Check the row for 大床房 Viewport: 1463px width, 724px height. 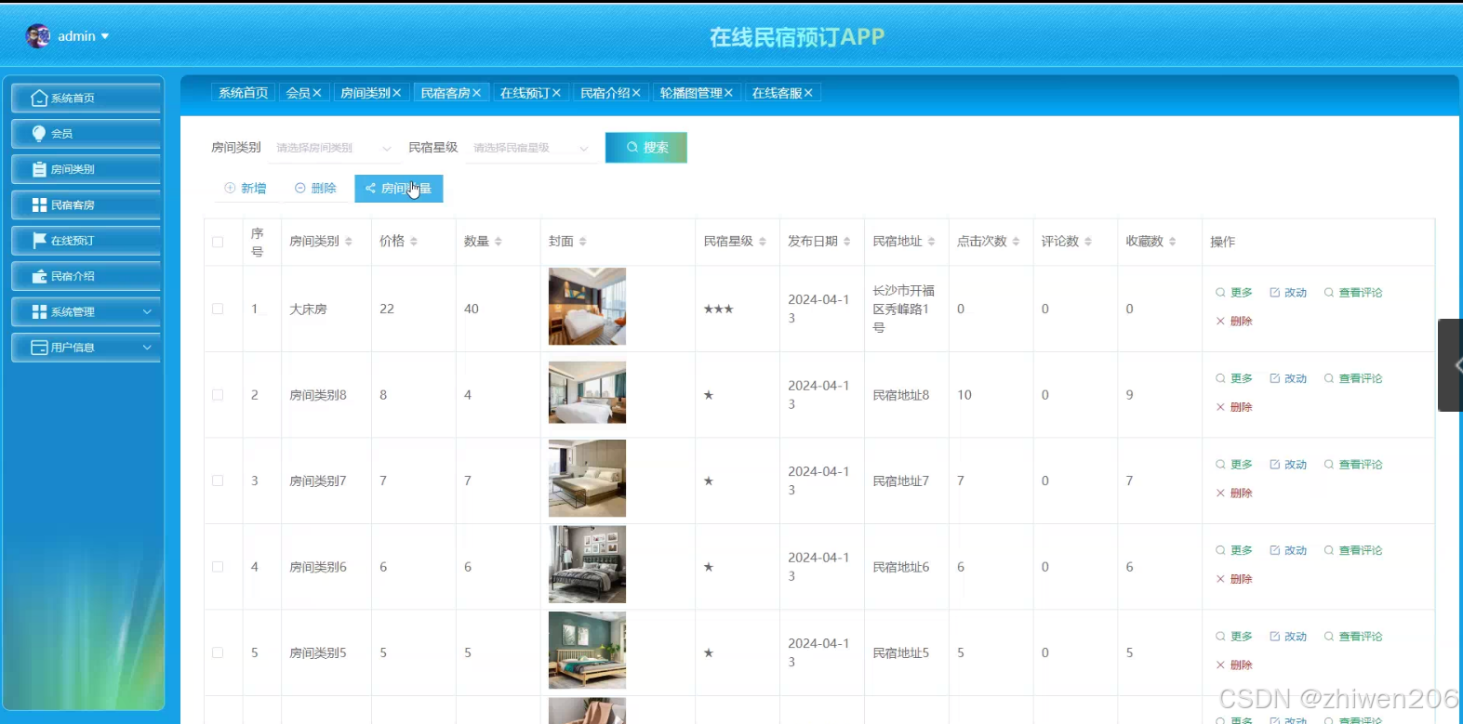tap(218, 309)
